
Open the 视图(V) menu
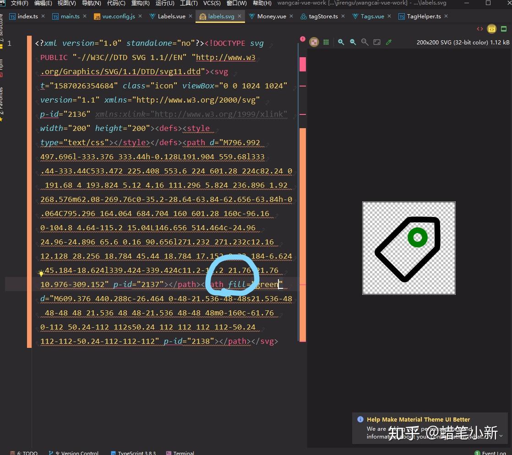click(x=66, y=3)
